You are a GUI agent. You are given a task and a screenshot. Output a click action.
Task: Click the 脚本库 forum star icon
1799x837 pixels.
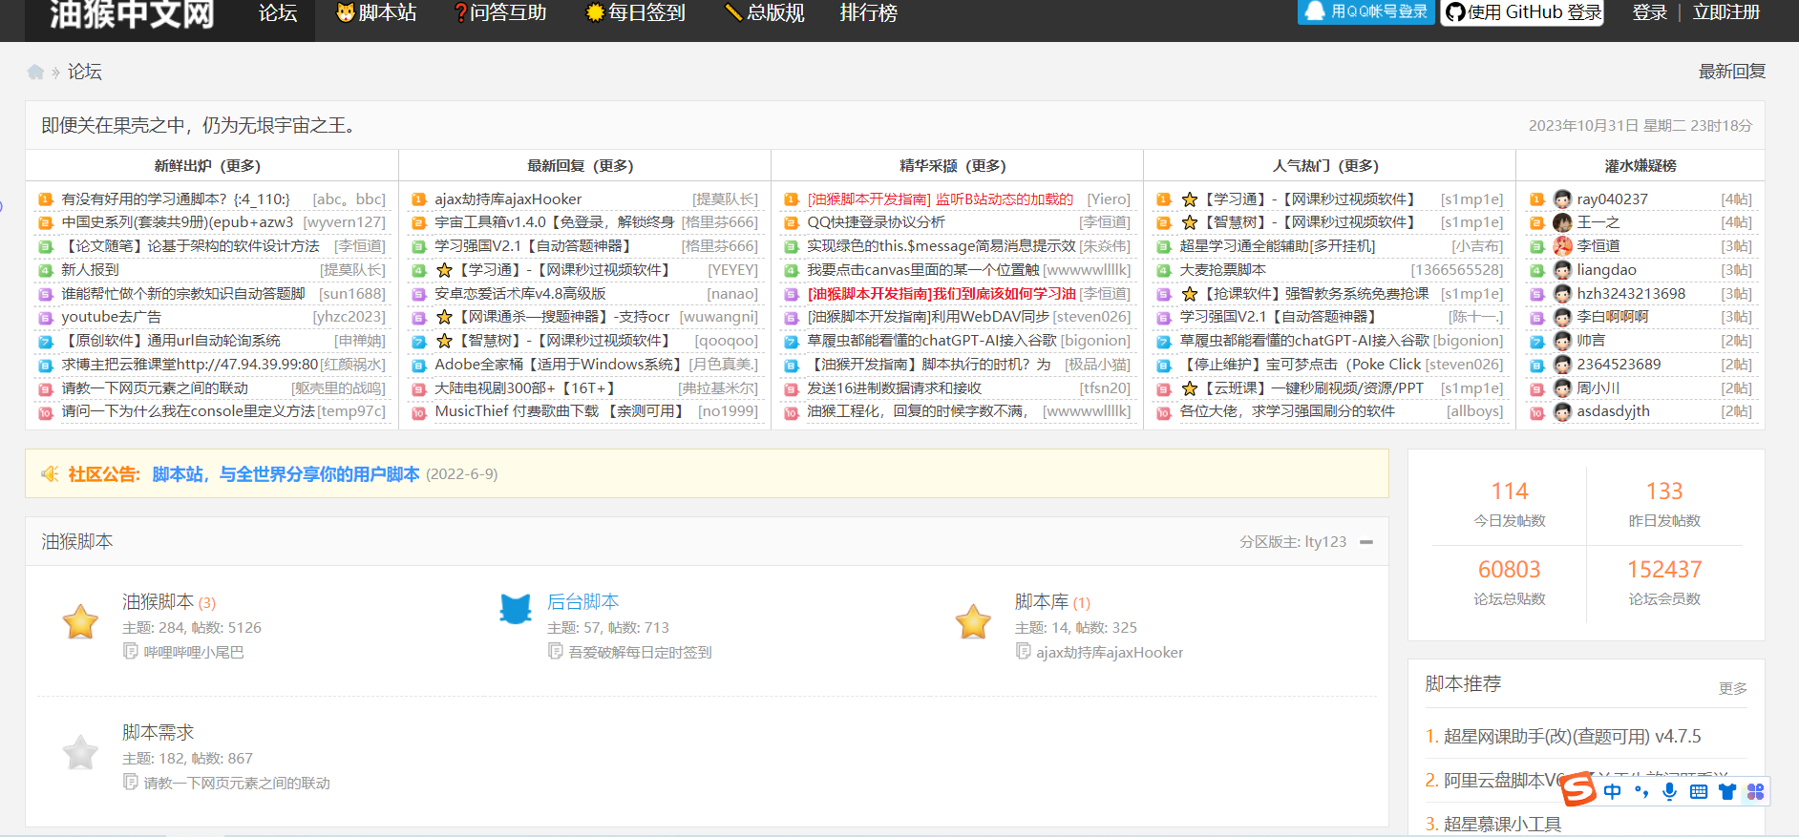(973, 622)
